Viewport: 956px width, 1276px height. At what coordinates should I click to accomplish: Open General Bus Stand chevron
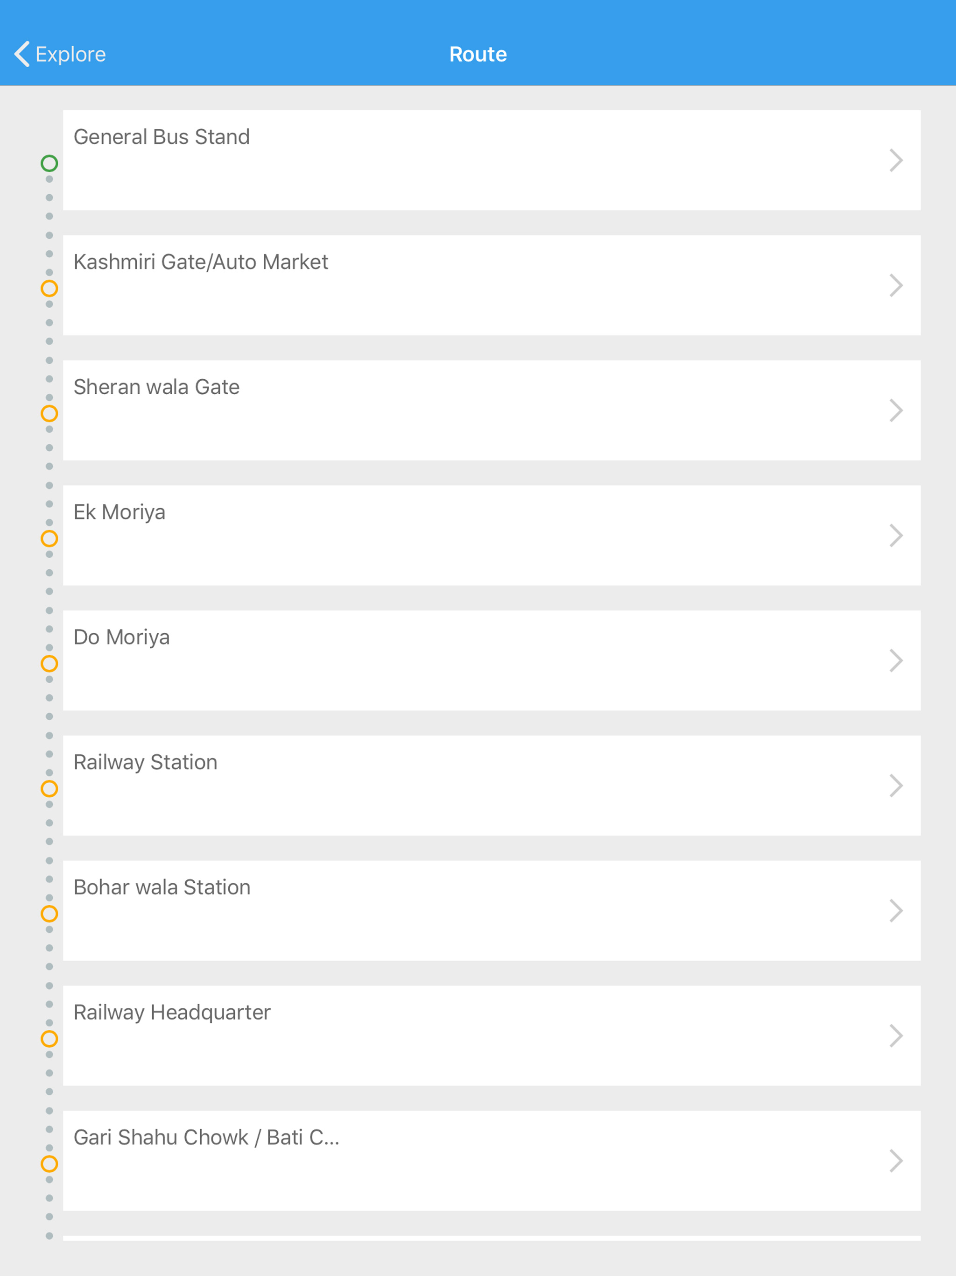(x=895, y=160)
